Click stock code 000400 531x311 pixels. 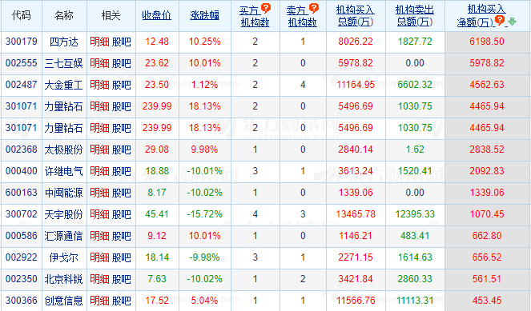pyautogui.click(x=22, y=171)
